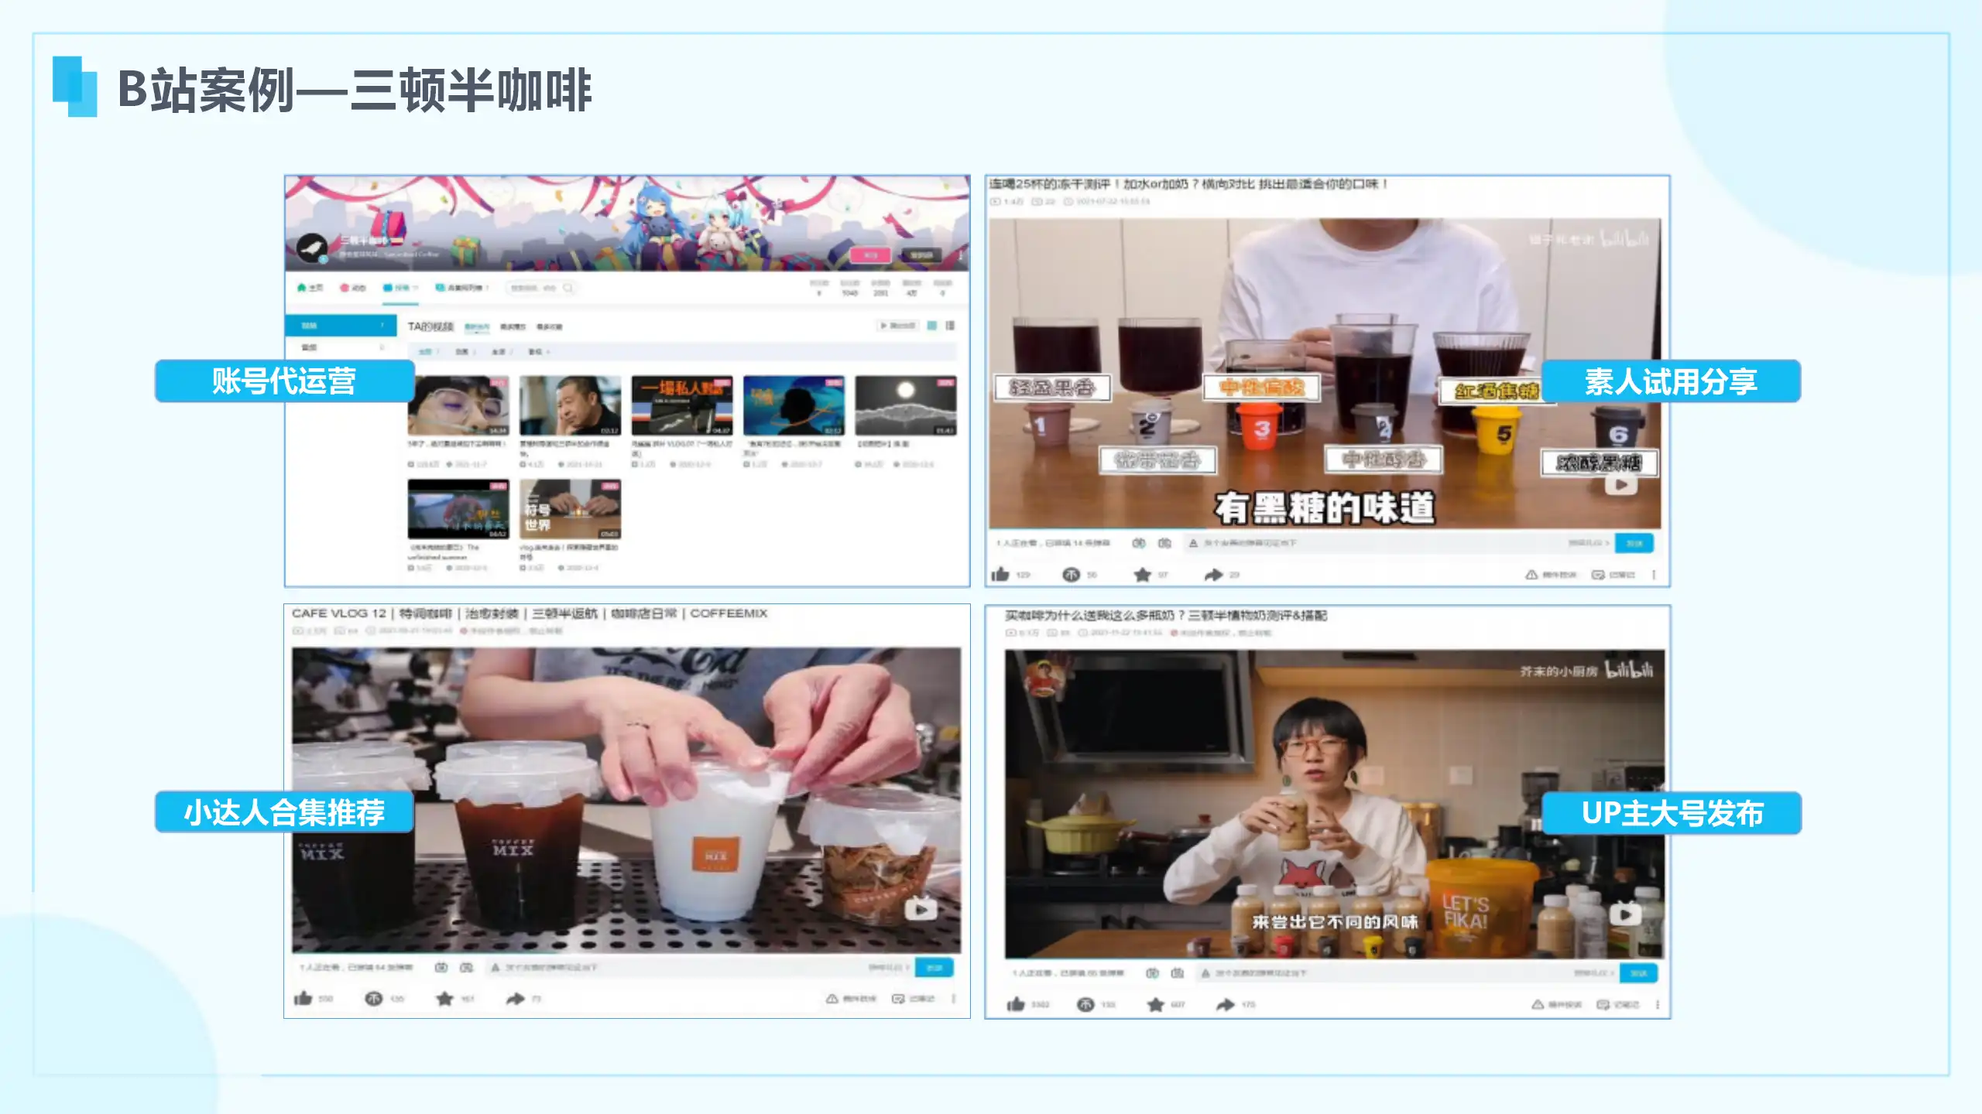
Task: Open the danmaku etiquette link under the CAFE VLOG video
Action: click(x=889, y=967)
